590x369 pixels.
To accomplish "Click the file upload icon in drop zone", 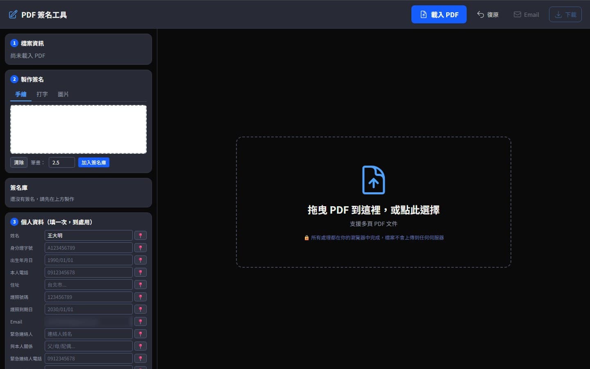I will click(374, 180).
